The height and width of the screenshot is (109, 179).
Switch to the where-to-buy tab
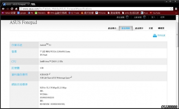click(x=161, y=28)
